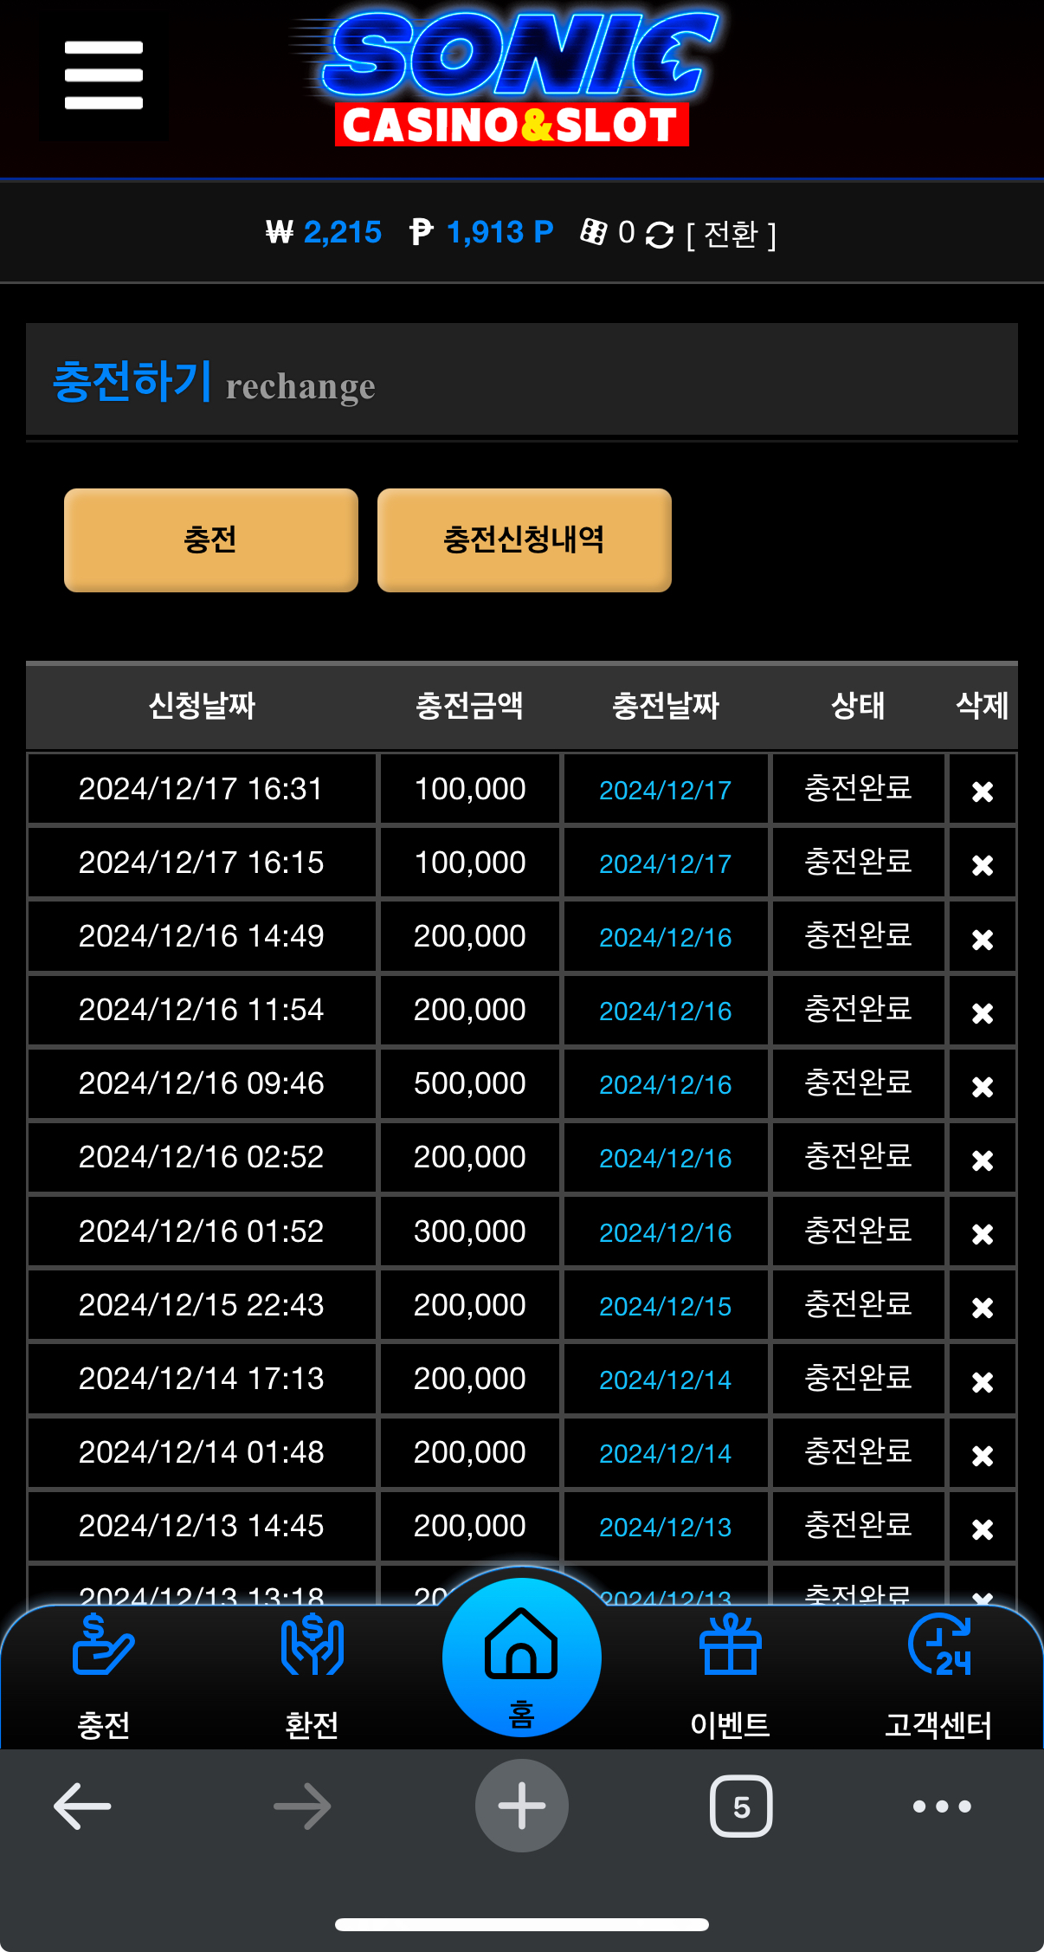Image resolution: width=1044 pixels, height=1952 pixels.
Task: Open new browser tab with plus button
Action: pyautogui.click(x=522, y=1806)
